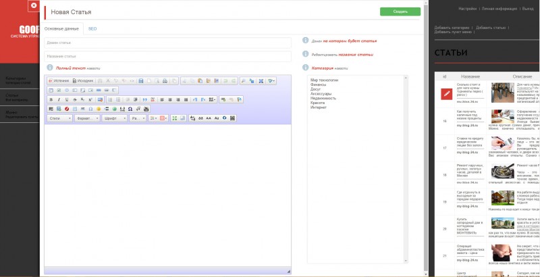This screenshot has height=277, width=540.
Task: Toggle Underline formatting
Action: (x=67, y=99)
